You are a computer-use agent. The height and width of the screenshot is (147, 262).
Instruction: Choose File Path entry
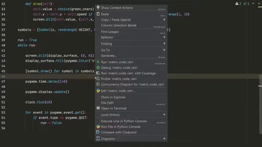(131, 103)
